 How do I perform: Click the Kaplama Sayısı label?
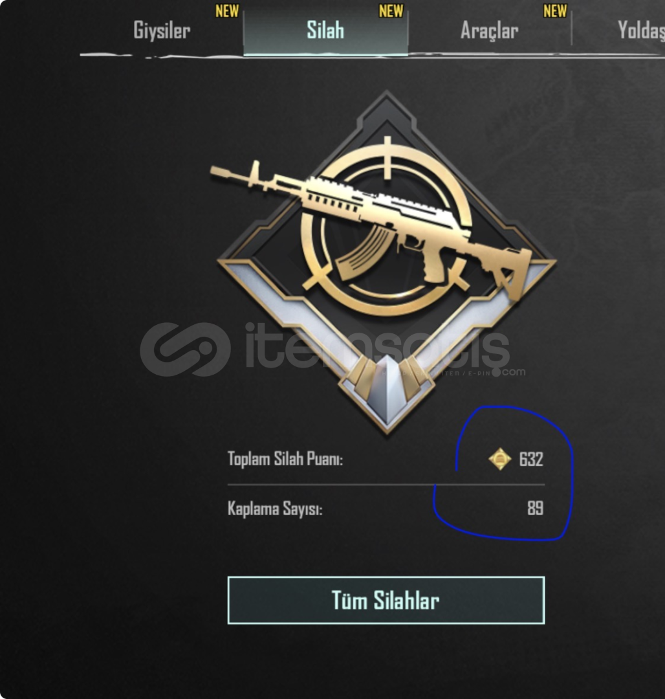275,509
